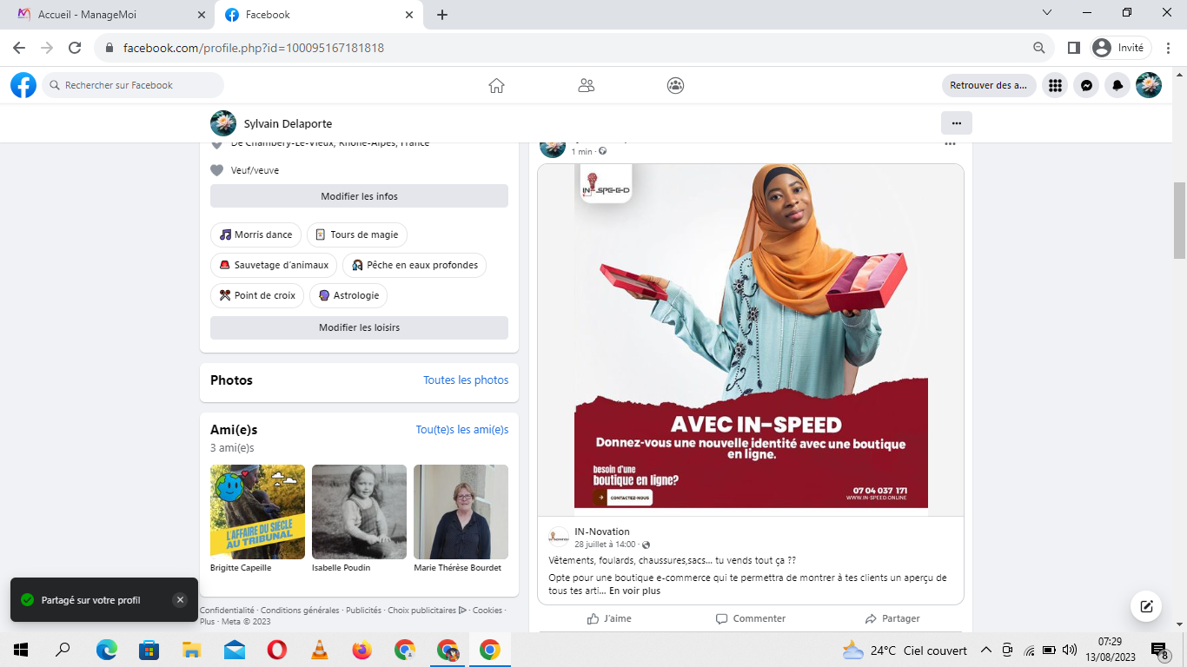Open the profile three-dot actions menu
The width and height of the screenshot is (1187, 667).
(956, 123)
